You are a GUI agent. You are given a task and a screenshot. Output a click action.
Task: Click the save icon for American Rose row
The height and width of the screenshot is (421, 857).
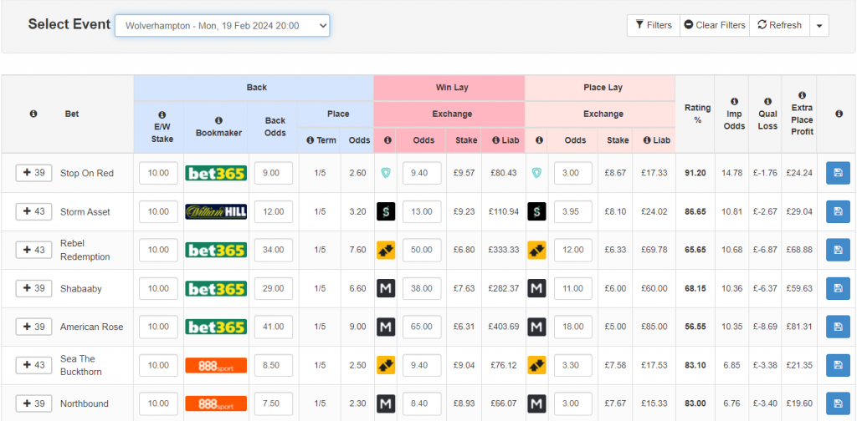click(838, 327)
